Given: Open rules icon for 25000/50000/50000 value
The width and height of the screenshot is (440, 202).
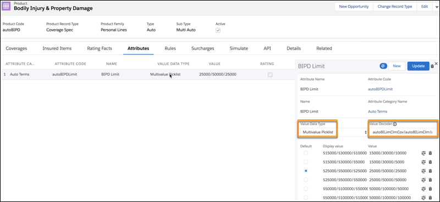Looking at the screenshot, I should (x=424, y=180).
